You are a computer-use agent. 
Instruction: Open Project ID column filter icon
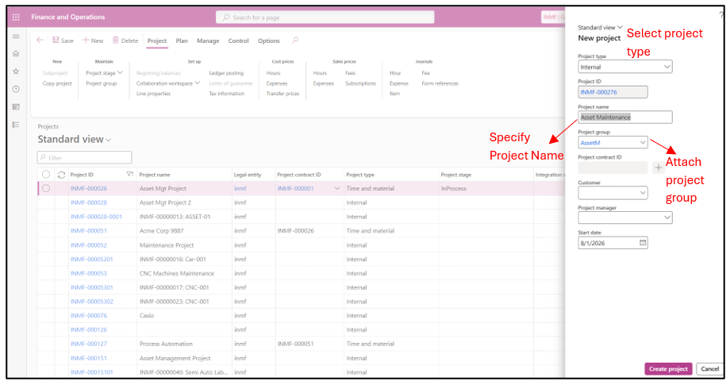pyautogui.click(x=129, y=174)
